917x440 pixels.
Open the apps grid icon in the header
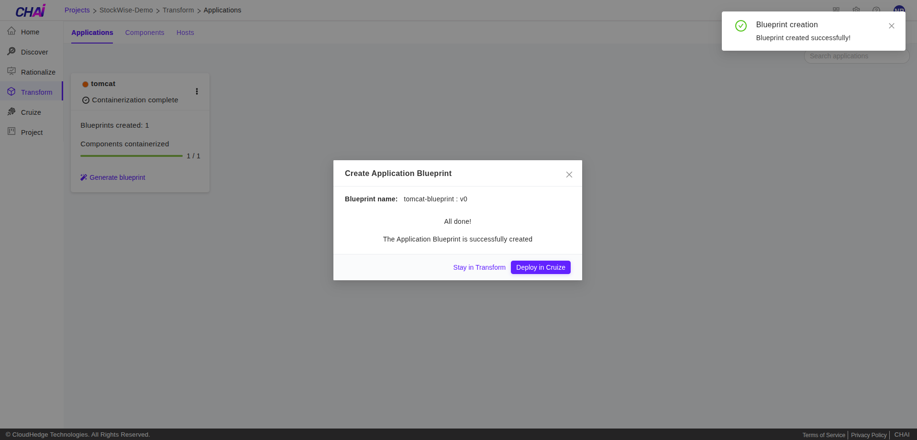[x=836, y=10]
